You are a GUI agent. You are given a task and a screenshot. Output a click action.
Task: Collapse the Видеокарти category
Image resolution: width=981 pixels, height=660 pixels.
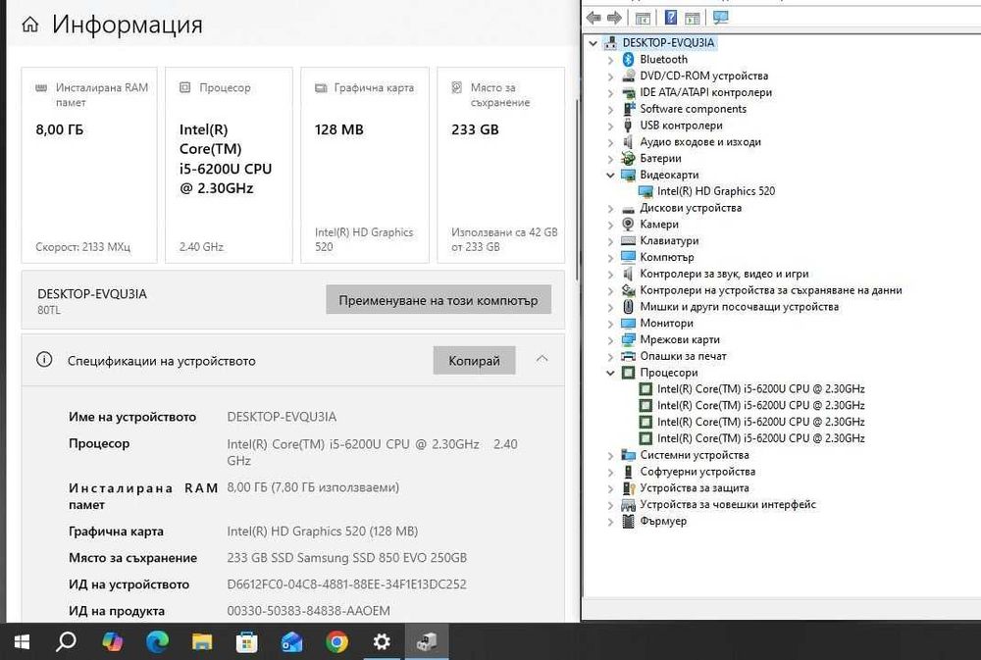(610, 176)
